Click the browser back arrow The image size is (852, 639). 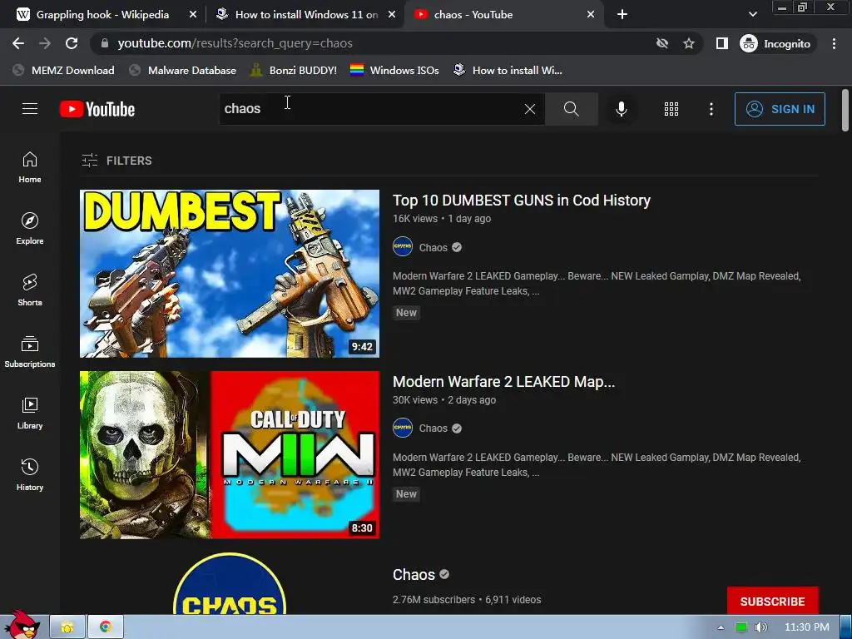pos(18,43)
